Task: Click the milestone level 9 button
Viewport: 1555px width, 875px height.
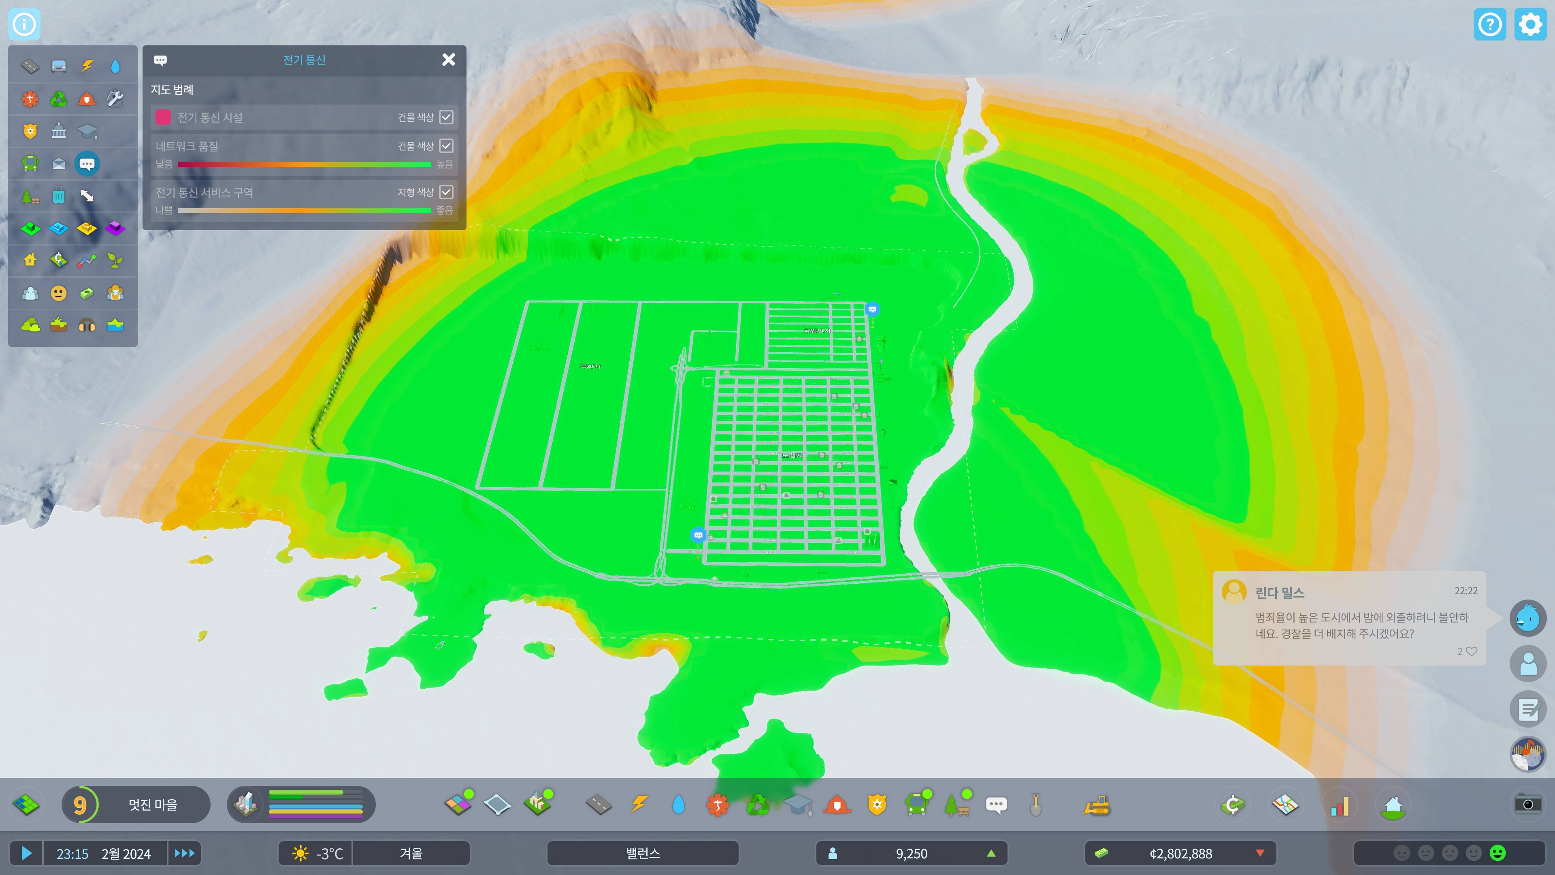Action: [80, 805]
